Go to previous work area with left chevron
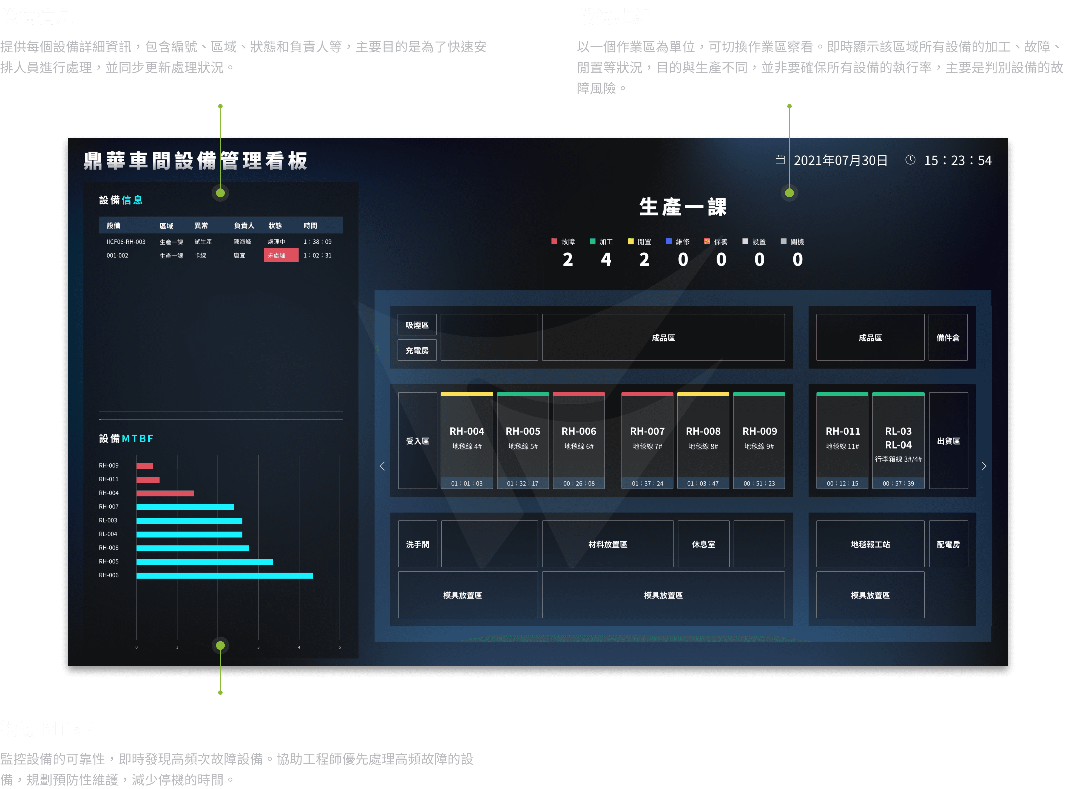This screenshot has height=789, width=1068. coord(382,466)
